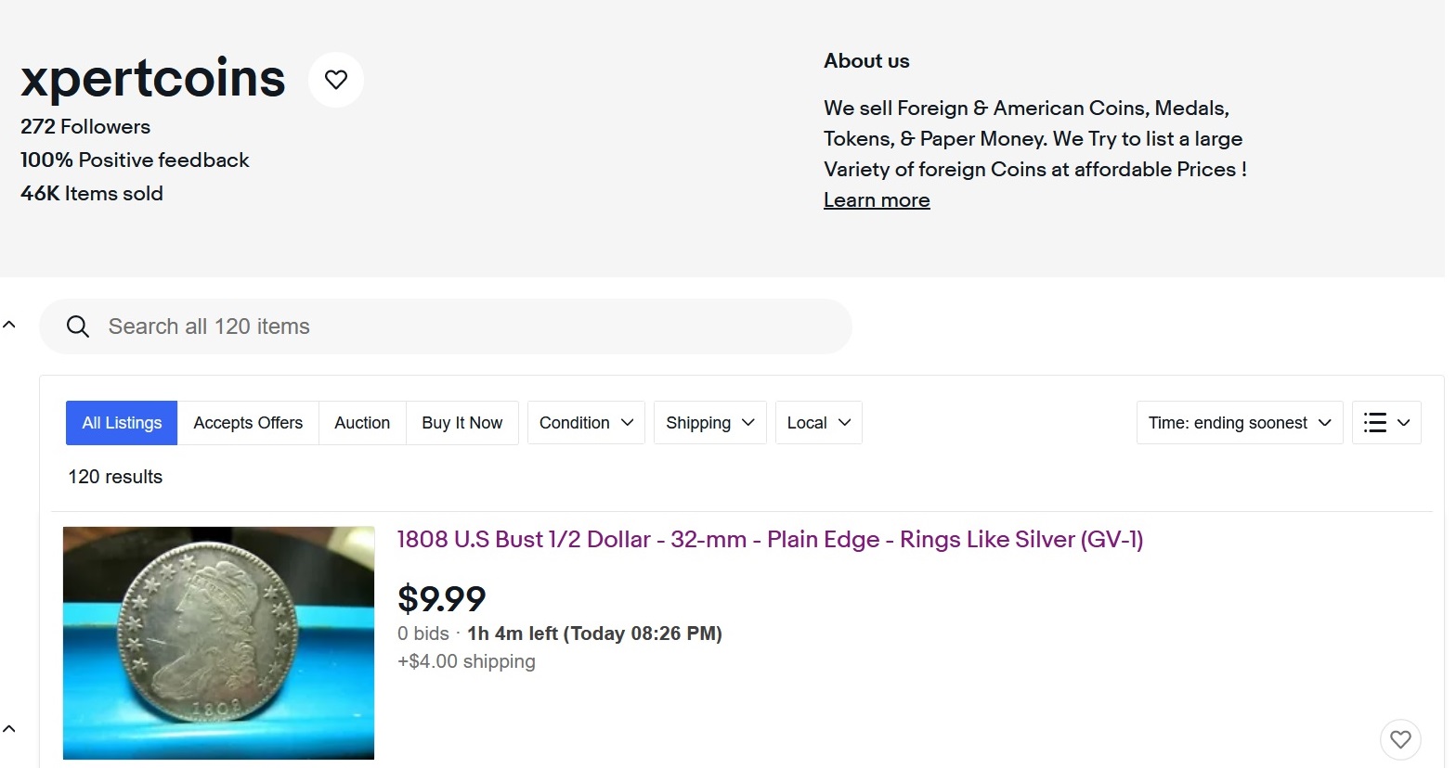Switch to Buy It Now tab
Viewport: 1456px width, 768px height.
[461, 423]
